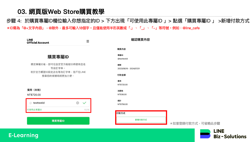The width and height of the screenshot is (252, 142).
Task: Click the @ prefix symbol in the ID field
Action: point(30,103)
